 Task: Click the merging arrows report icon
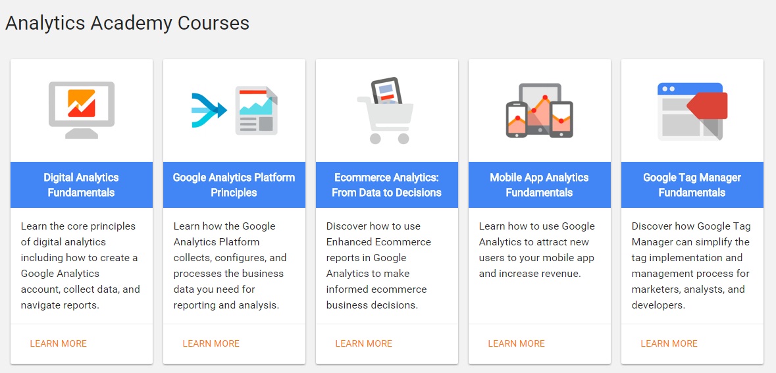coord(234,111)
